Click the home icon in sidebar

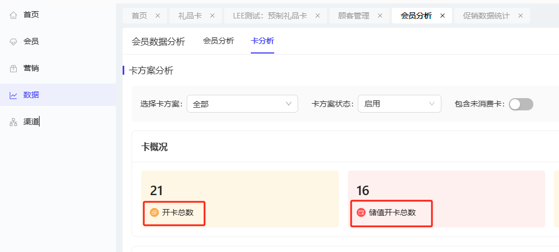point(13,15)
